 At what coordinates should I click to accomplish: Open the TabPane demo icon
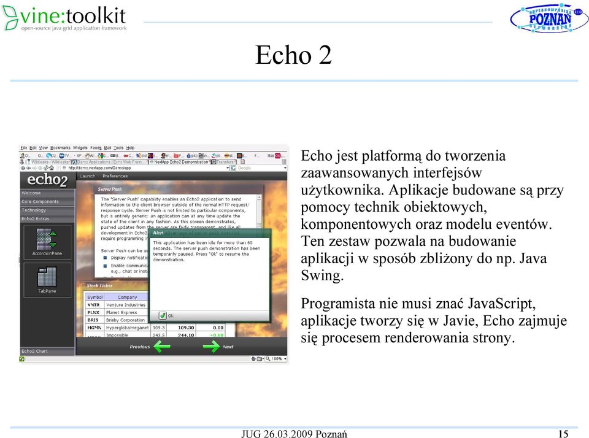47,280
